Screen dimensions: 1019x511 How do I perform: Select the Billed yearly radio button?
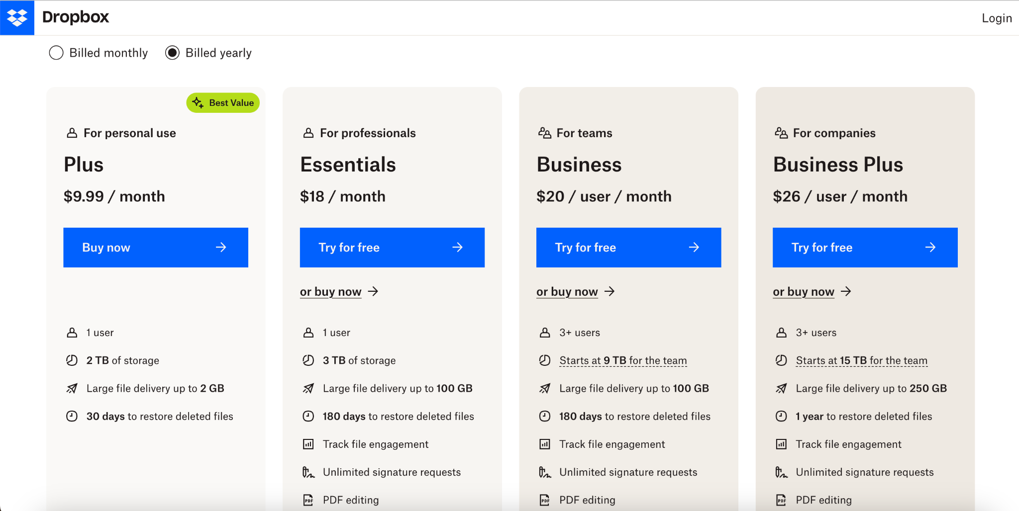click(x=172, y=52)
